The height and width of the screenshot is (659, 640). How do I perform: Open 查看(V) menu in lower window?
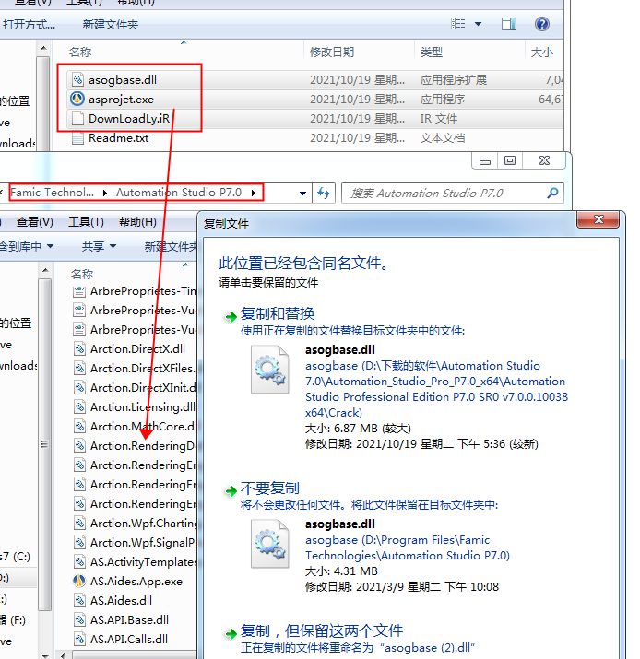(x=34, y=222)
